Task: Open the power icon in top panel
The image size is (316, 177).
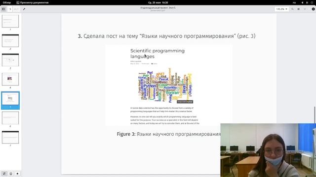Action: click(x=312, y=2)
